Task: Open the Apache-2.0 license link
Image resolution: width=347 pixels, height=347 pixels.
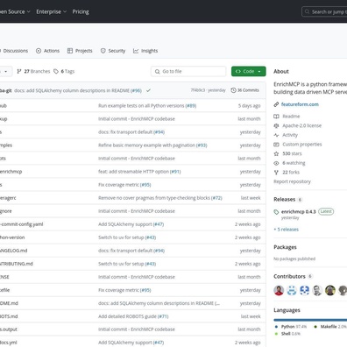Action: (x=302, y=125)
